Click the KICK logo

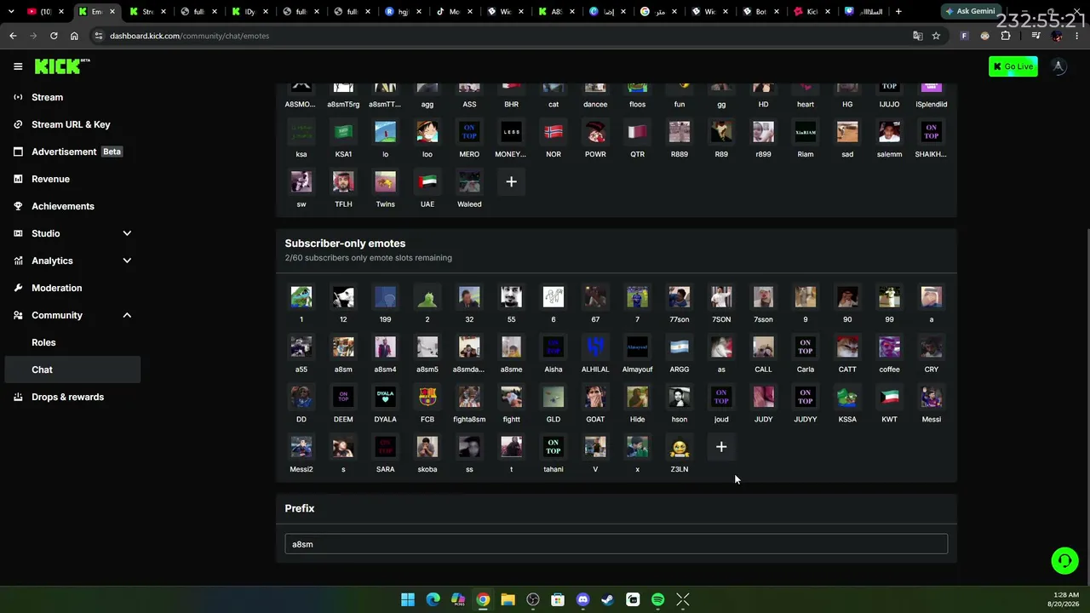pos(61,66)
